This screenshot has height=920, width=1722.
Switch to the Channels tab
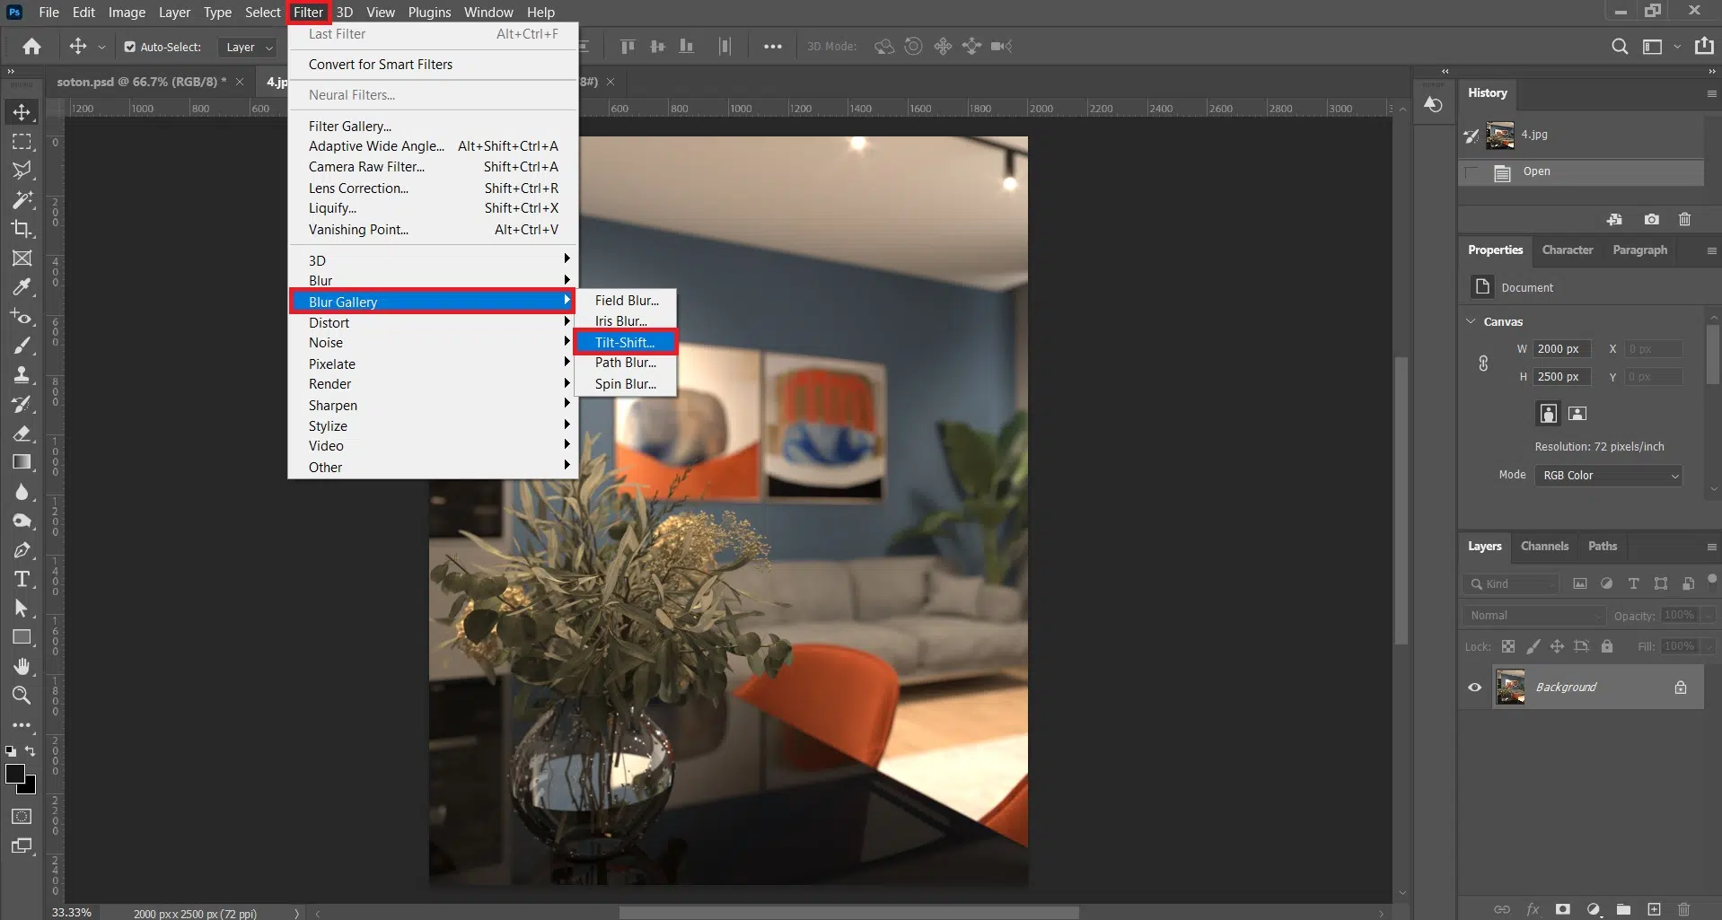pyautogui.click(x=1544, y=546)
